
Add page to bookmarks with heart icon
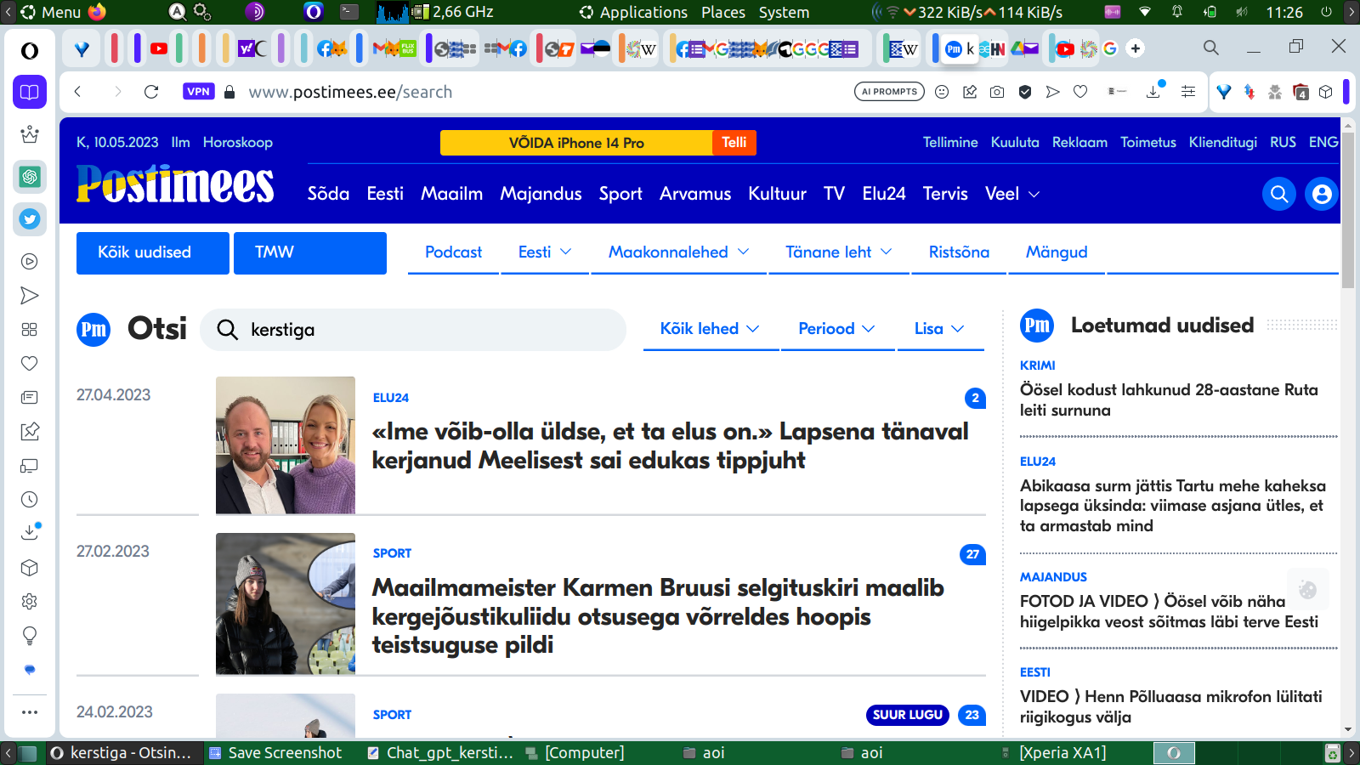coord(1080,92)
